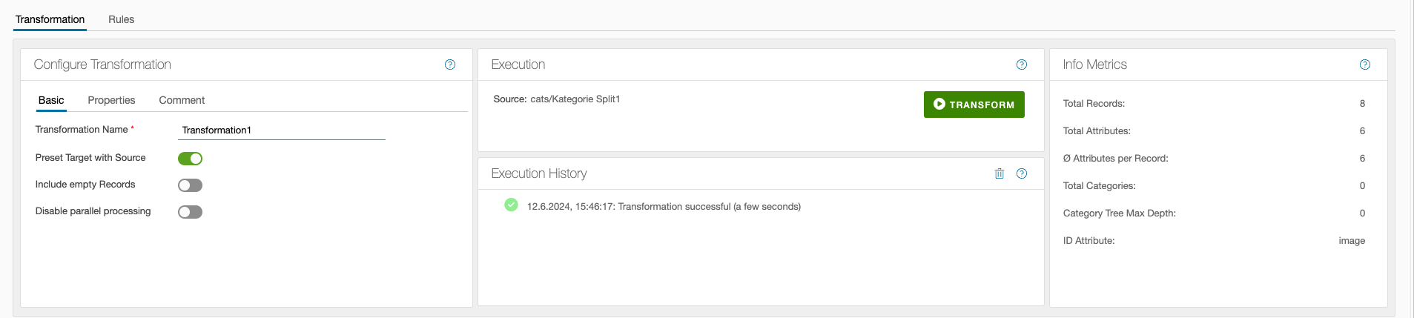1414x318 pixels.
Task: Open the Comment sub-tab
Action: pos(182,100)
